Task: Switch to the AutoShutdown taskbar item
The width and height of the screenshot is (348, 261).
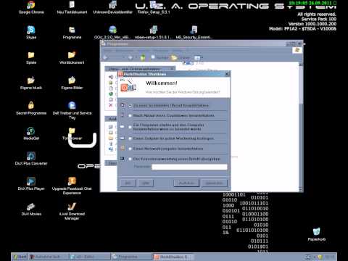Action: (x=173, y=257)
